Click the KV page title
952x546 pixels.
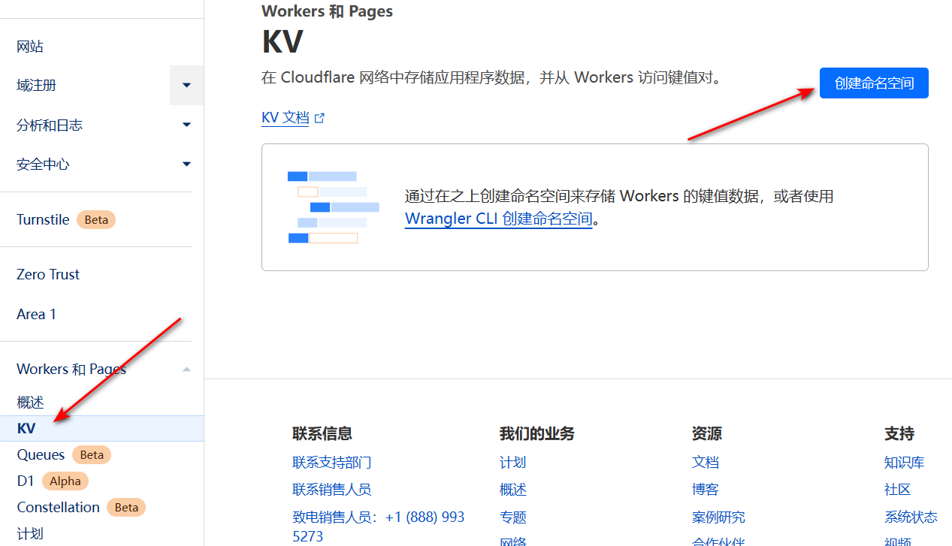click(283, 42)
